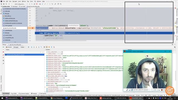Expand the $BX_MENU_CUSTOM variable node
Image resolution: width=178 pixels, height=100 pixels.
(x=45, y=80)
